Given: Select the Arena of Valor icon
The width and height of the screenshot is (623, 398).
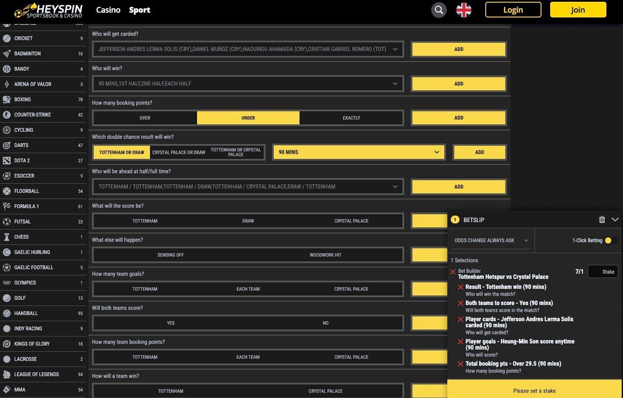Looking at the screenshot, I should point(7,84).
